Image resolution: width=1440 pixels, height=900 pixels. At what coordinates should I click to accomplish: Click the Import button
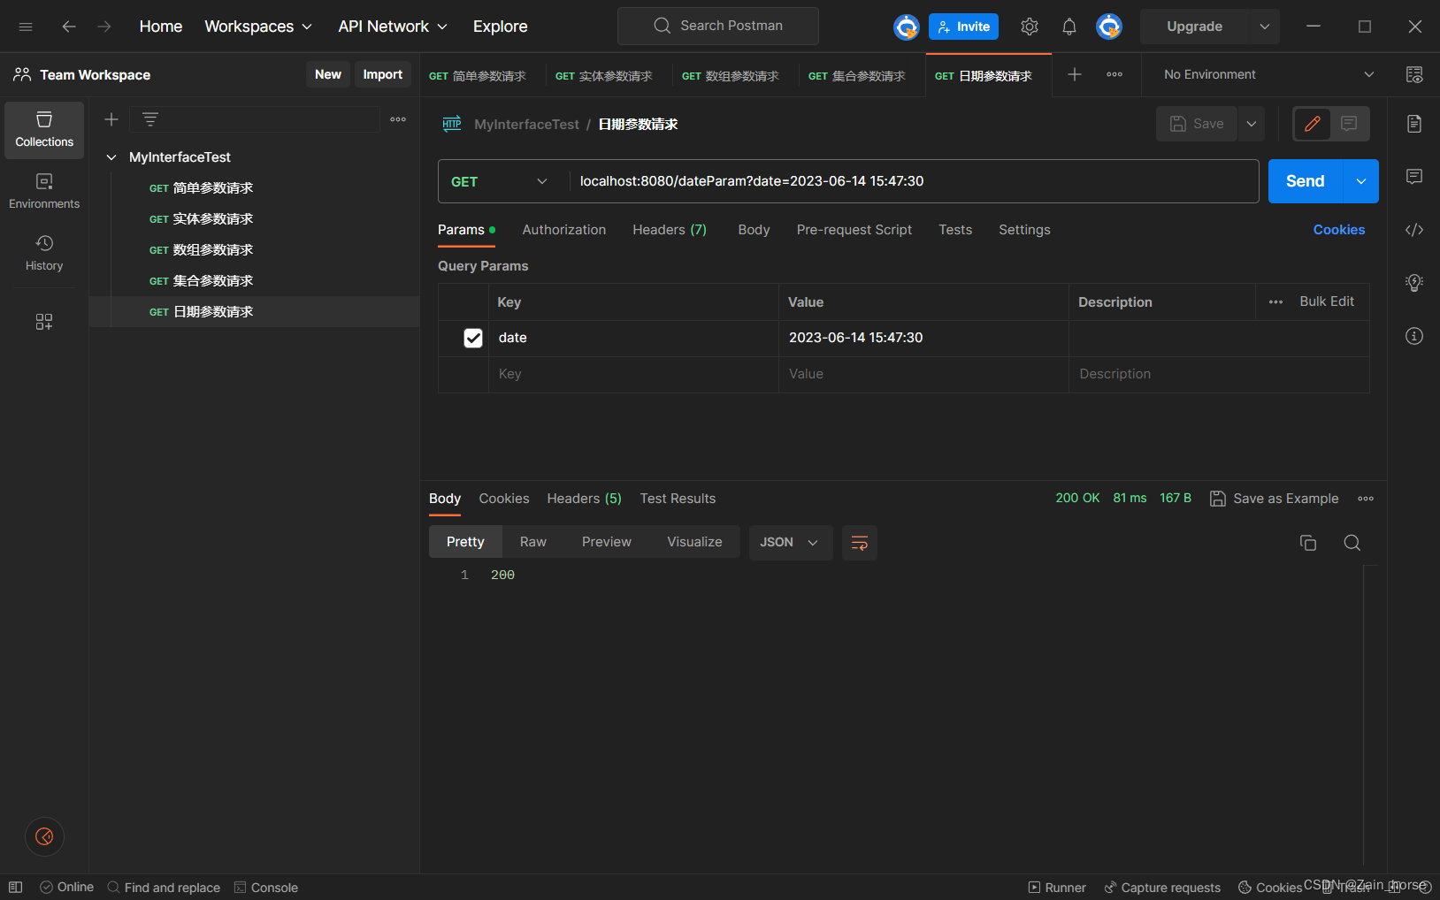383,74
